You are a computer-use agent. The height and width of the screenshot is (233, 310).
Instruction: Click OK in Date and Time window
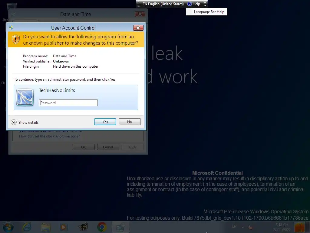pos(84,147)
